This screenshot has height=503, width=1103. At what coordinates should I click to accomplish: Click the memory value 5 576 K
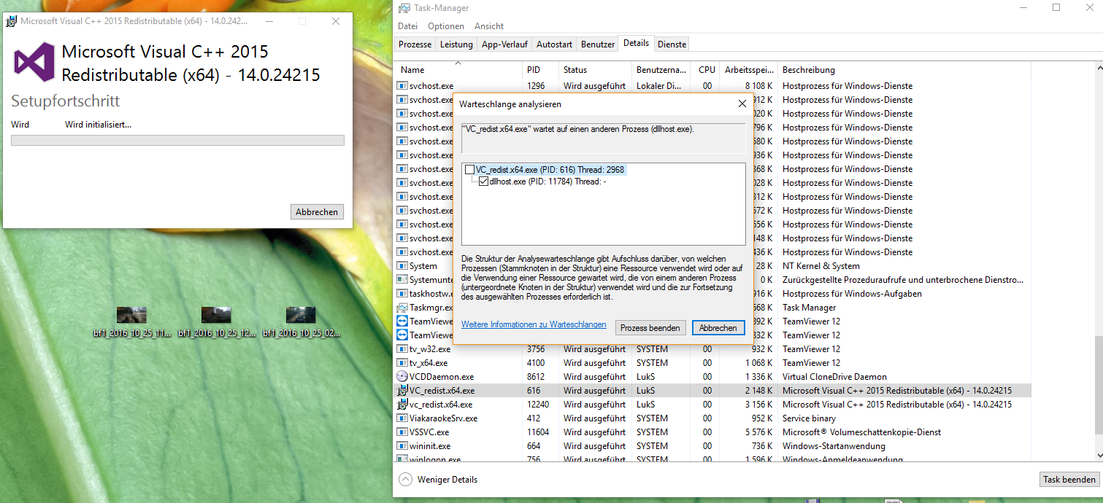coord(758,432)
